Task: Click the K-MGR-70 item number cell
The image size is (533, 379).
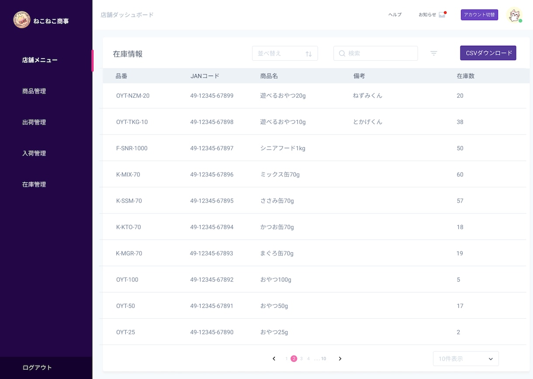Action: (129, 253)
